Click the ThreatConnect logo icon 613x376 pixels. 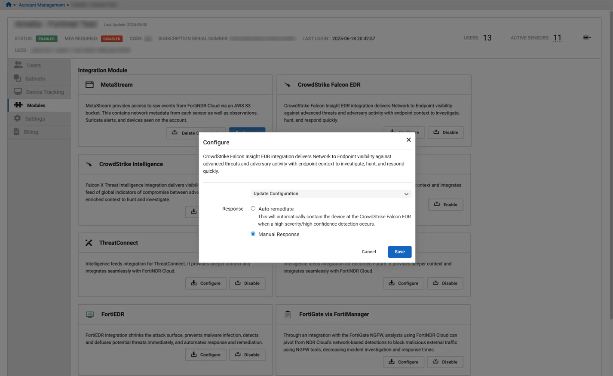pos(89,243)
